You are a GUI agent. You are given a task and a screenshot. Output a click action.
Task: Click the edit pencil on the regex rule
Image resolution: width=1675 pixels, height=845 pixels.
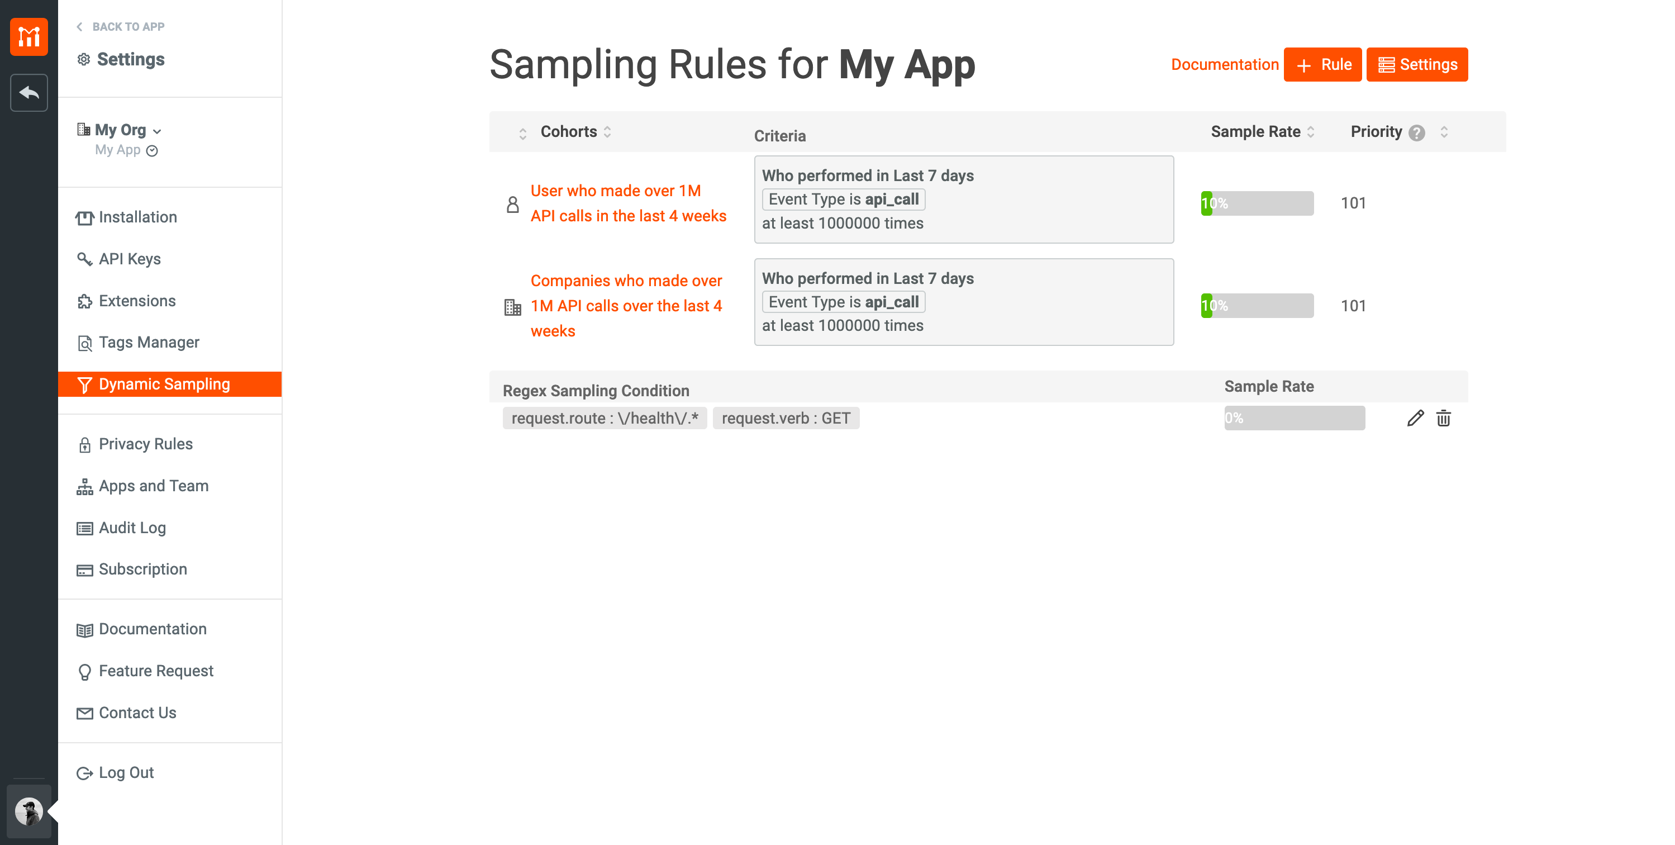pos(1416,418)
